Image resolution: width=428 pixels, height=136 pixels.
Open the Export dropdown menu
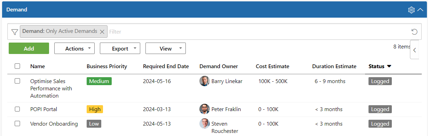[120, 48]
